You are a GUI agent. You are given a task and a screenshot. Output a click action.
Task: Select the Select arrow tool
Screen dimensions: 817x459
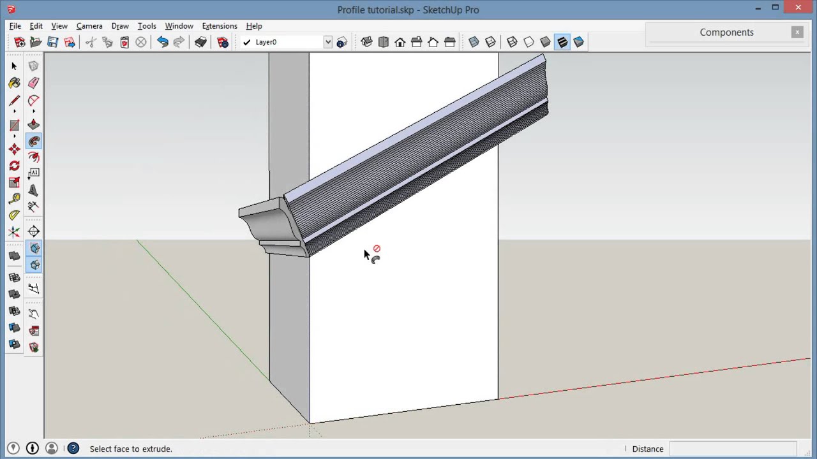click(x=14, y=66)
